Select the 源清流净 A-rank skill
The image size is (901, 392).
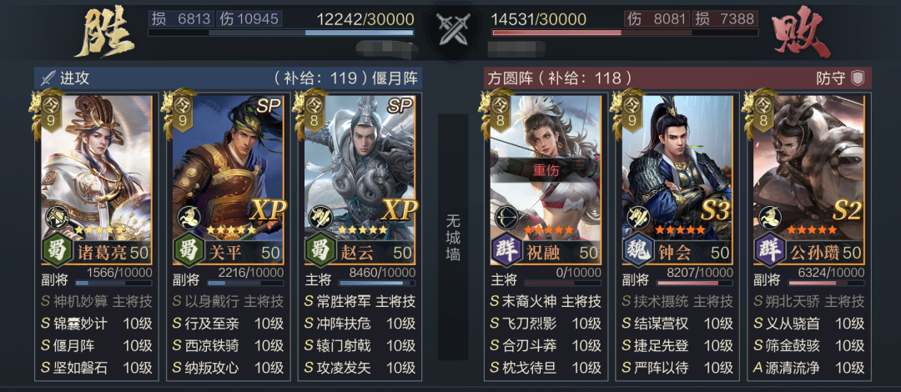click(x=809, y=368)
